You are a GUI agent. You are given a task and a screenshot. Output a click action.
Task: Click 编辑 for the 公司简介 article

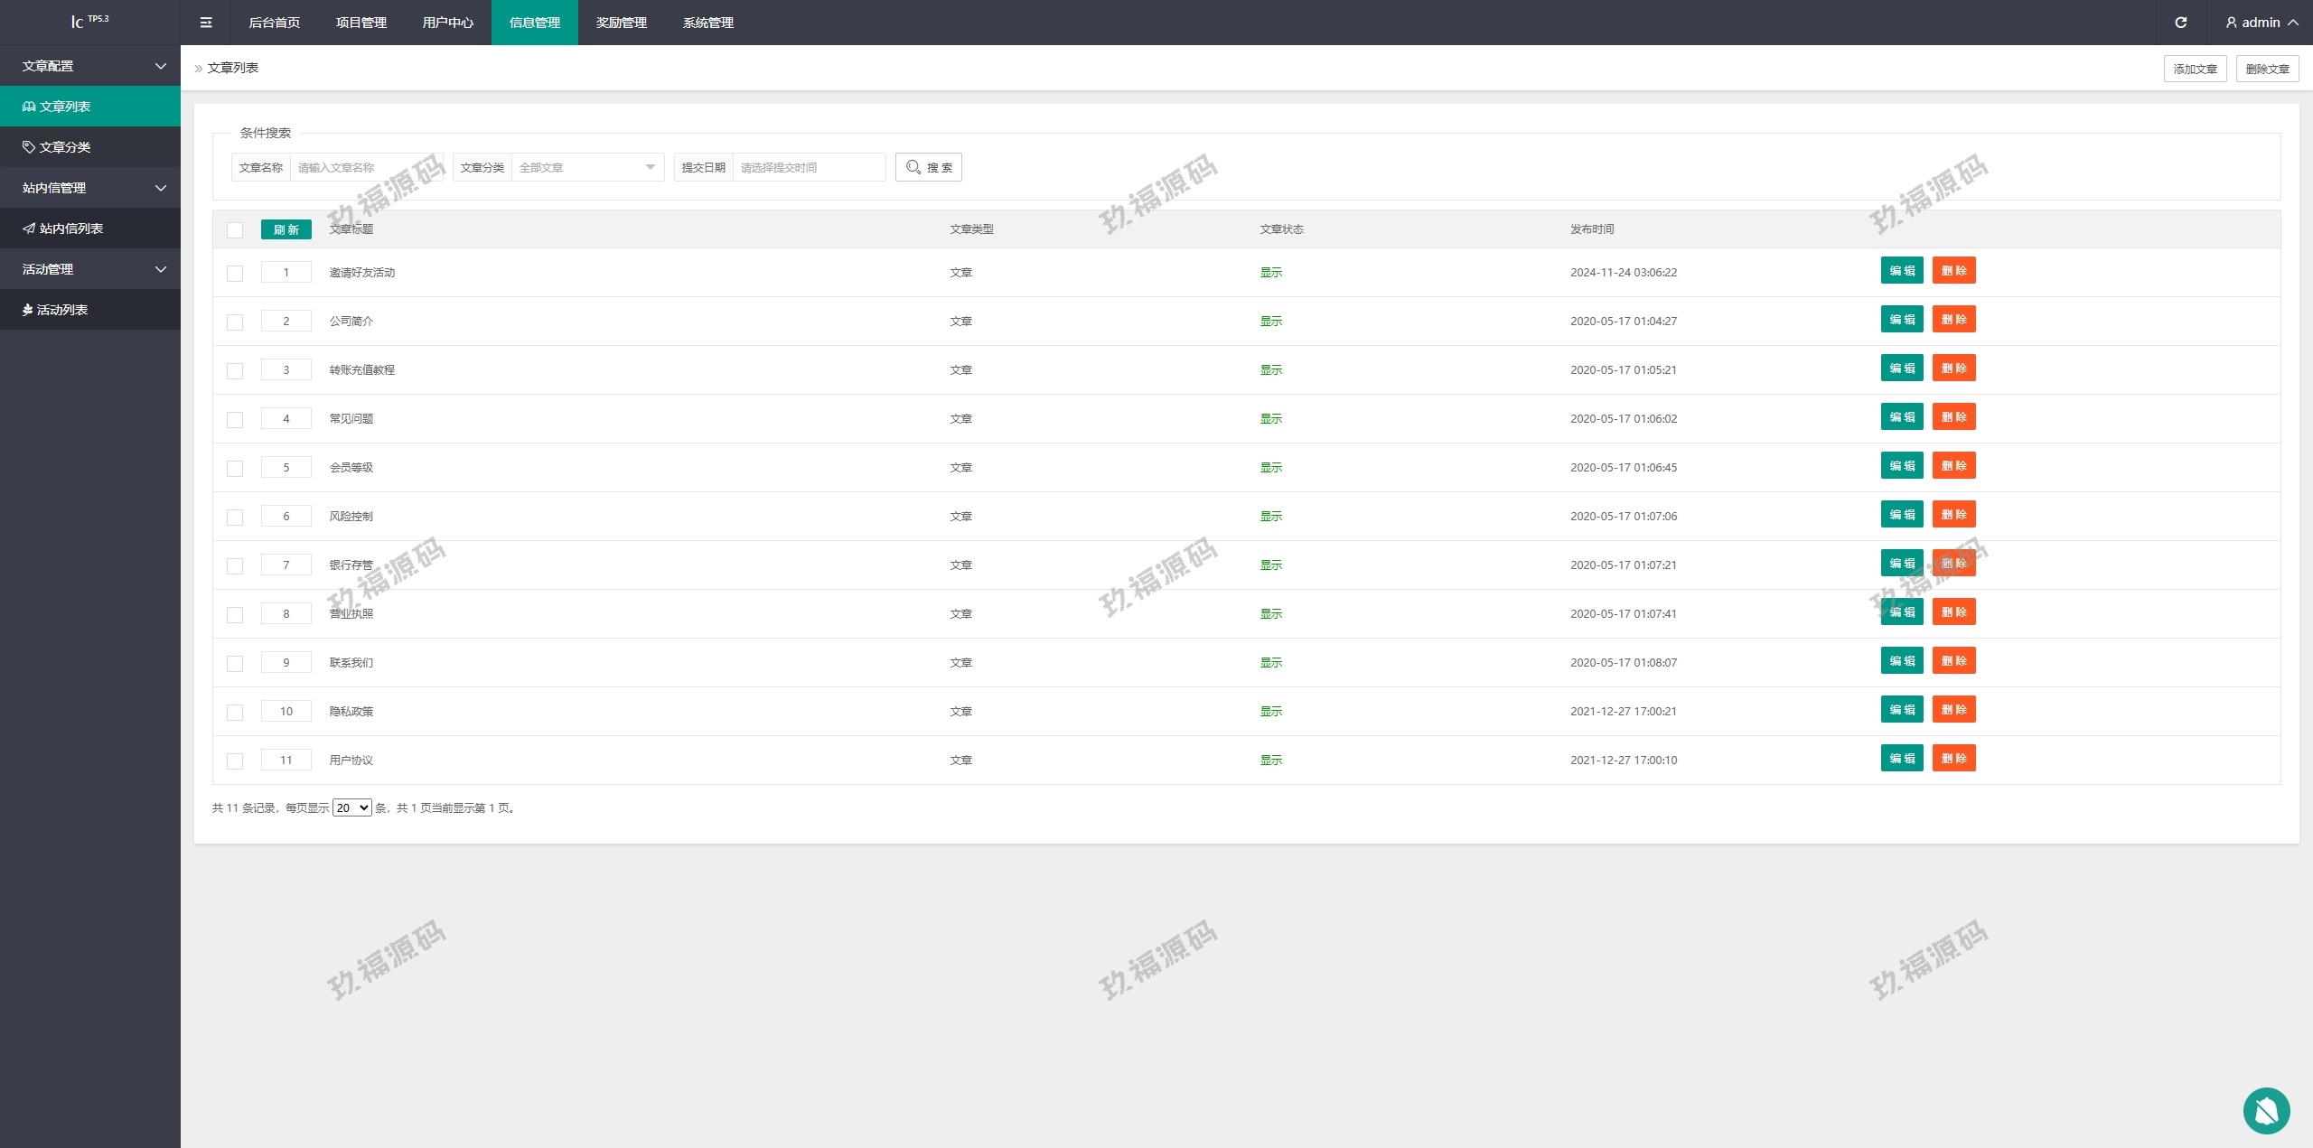coord(1901,320)
